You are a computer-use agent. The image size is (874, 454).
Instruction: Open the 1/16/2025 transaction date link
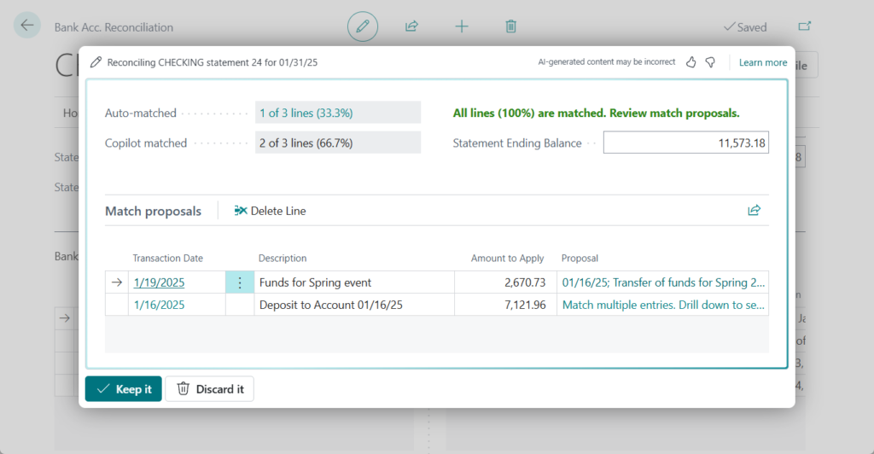159,305
